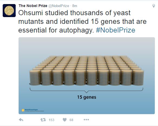Click the leftmost front petri dish stack

tap(35, 77)
